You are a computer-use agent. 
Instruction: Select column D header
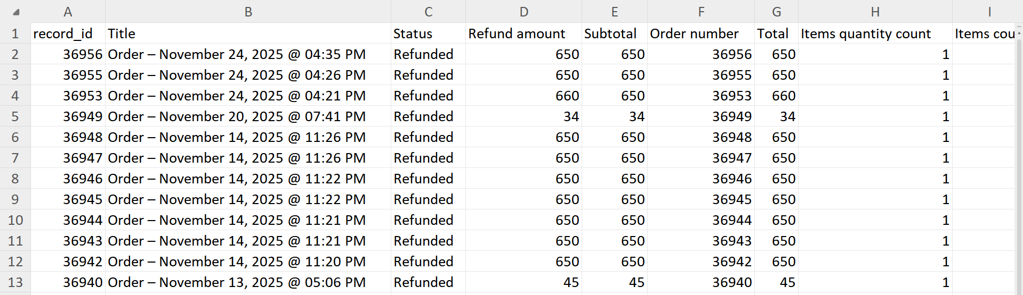523,12
